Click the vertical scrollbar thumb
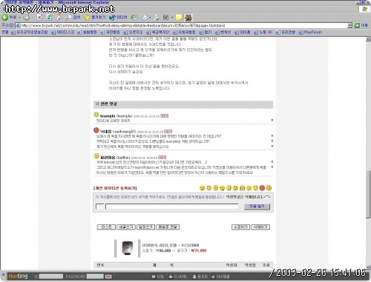 pyautogui.click(x=368, y=194)
